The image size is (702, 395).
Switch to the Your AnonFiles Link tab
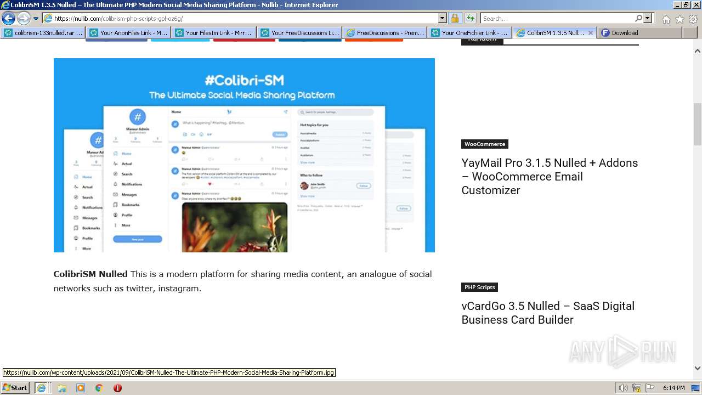click(129, 33)
